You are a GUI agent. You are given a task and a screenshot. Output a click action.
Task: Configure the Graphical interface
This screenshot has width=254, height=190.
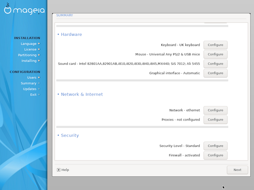click(x=216, y=73)
